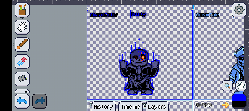This screenshot has height=111, width=249.
Task: Click the AmavolOuter label
Action: pyautogui.click(x=104, y=15)
